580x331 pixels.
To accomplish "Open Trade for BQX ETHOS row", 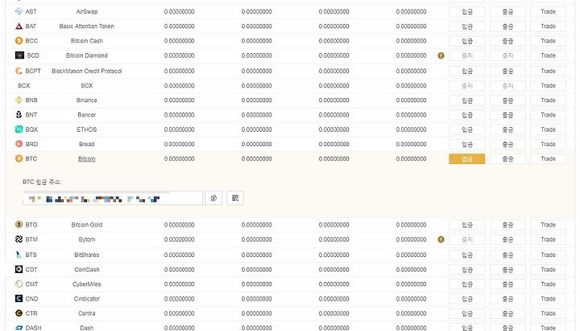I will [548, 129].
